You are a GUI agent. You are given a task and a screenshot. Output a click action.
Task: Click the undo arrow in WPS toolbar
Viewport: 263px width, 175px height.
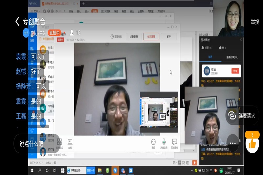57,11
